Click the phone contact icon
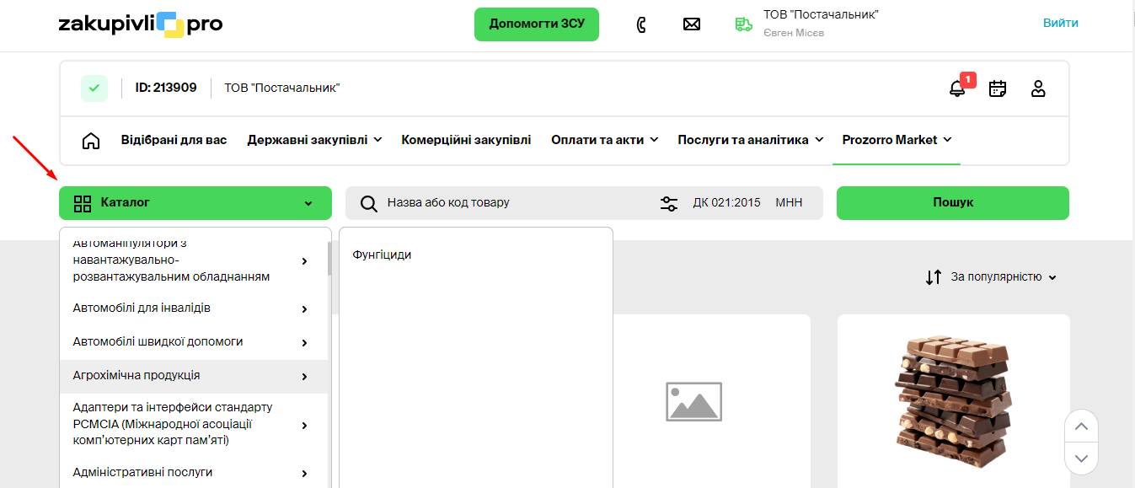The height and width of the screenshot is (488, 1135). tap(641, 24)
